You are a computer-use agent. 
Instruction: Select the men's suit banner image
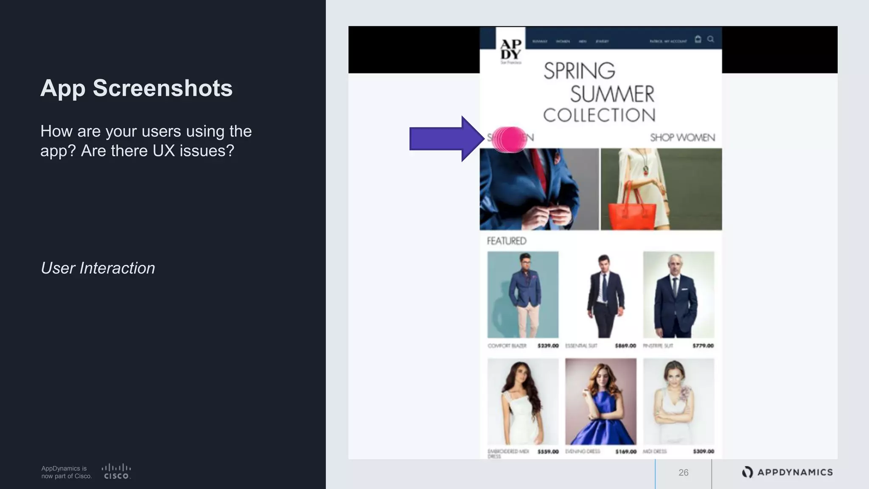[x=539, y=189]
